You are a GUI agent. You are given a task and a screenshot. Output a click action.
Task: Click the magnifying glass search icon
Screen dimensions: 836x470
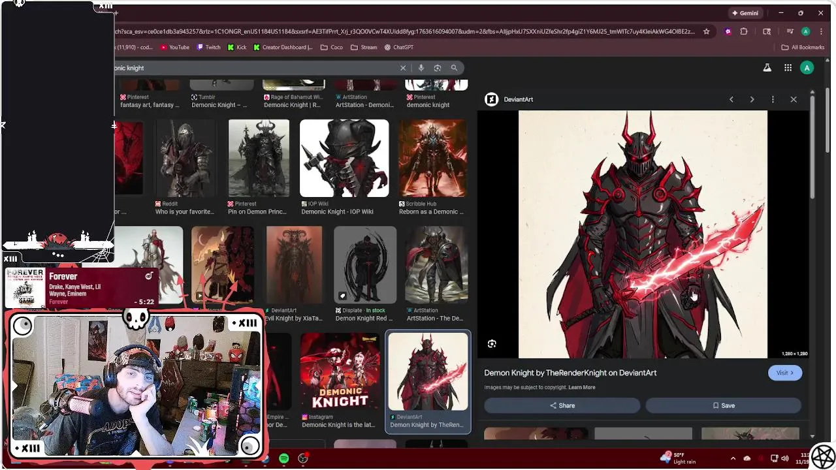coord(454,68)
